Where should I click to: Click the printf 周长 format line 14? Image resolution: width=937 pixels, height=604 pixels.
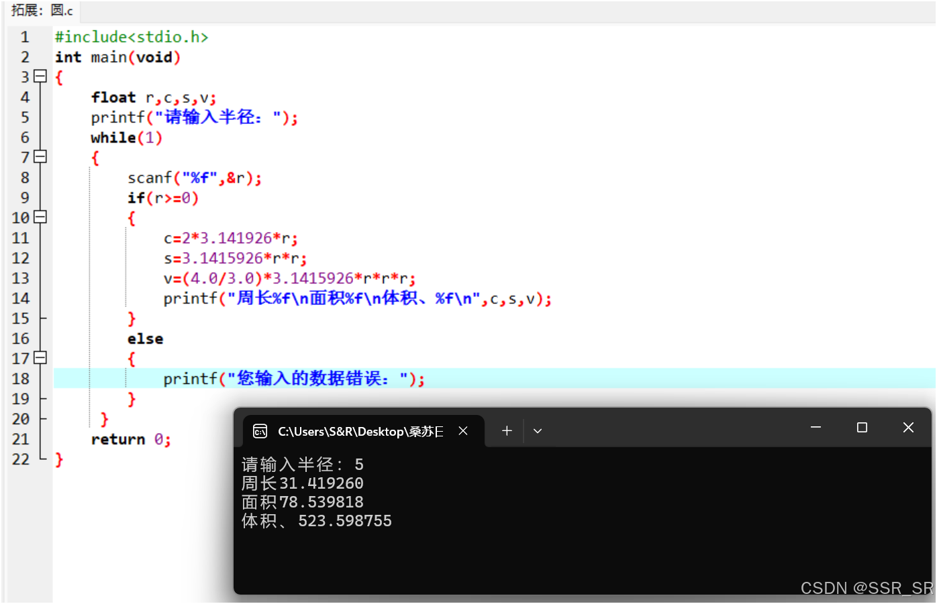pyautogui.click(x=358, y=298)
